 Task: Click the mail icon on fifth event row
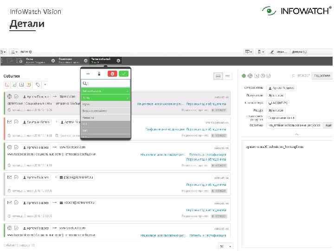coord(10,202)
